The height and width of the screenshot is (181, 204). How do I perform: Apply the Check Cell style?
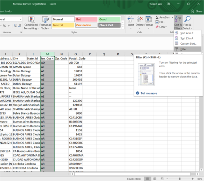point(109,25)
